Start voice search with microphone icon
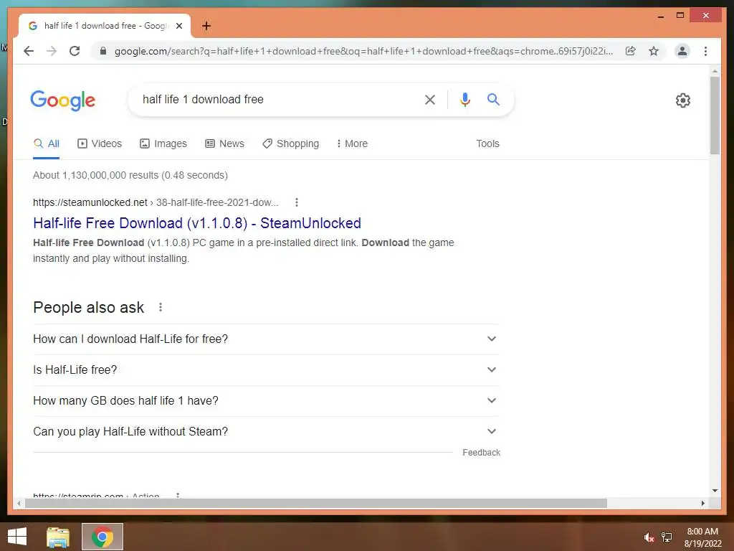The height and width of the screenshot is (551, 734). pos(464,99)
